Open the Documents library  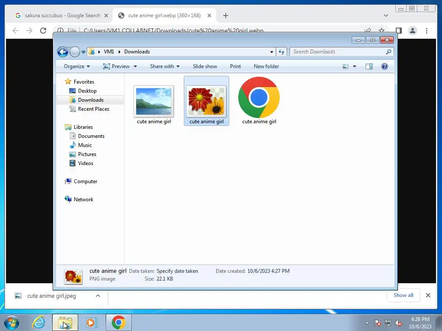(x=87, y=136)
